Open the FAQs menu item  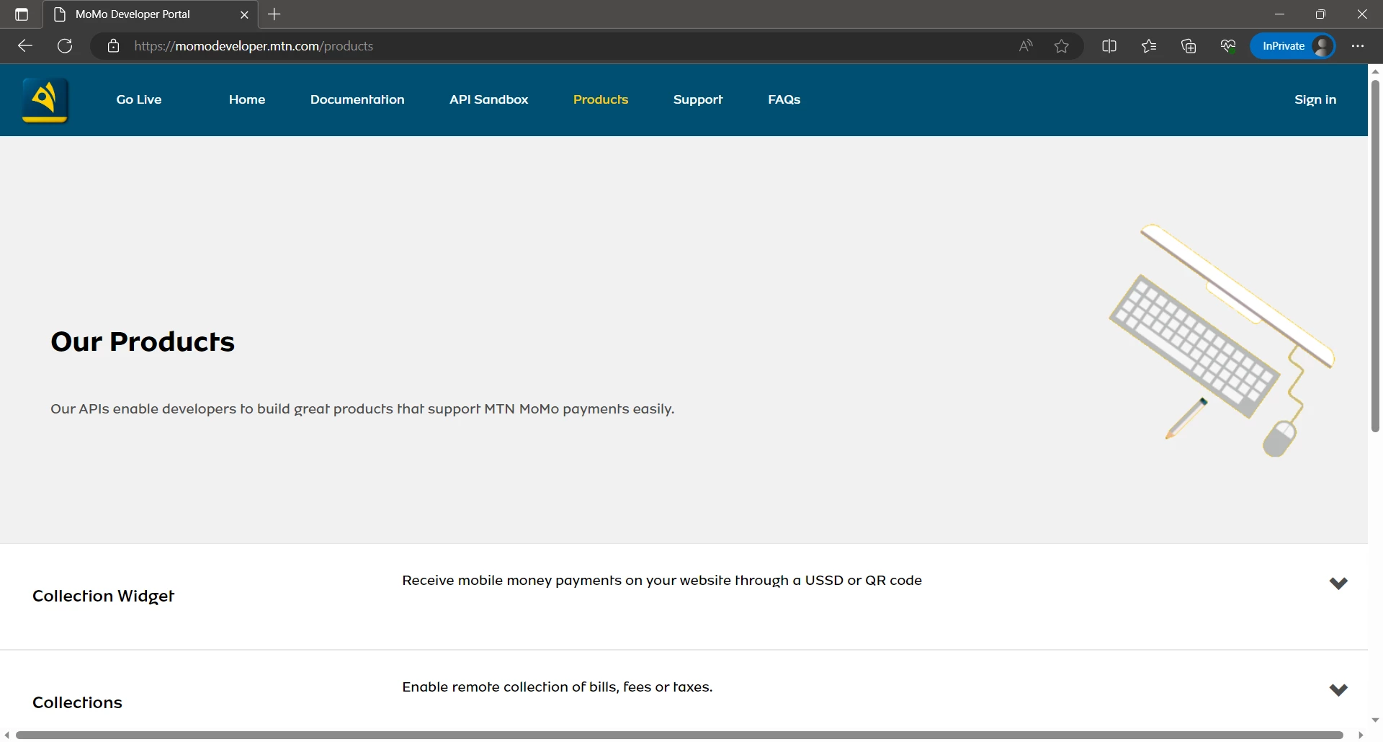(784, 99)
